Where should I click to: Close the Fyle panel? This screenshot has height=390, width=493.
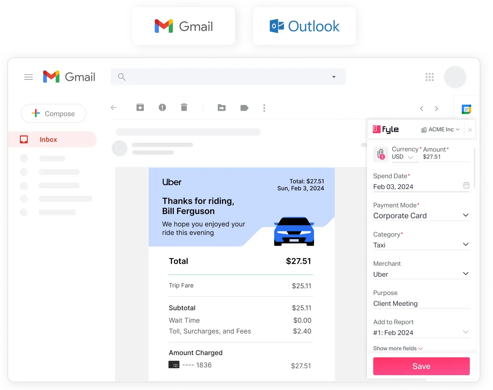(470, 130)
